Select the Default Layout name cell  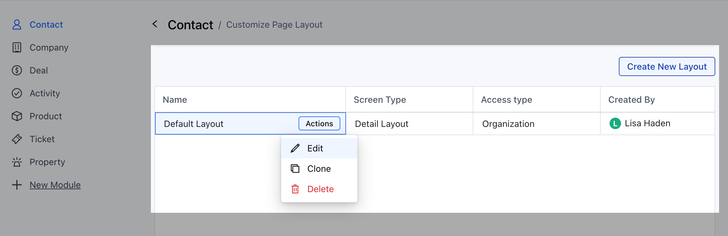pos(250,123)
